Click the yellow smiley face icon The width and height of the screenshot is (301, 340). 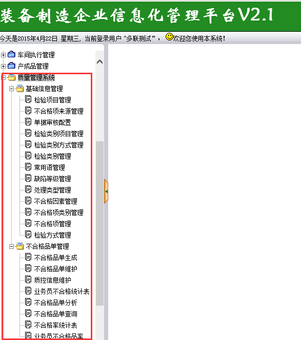(x=169, y=37)
